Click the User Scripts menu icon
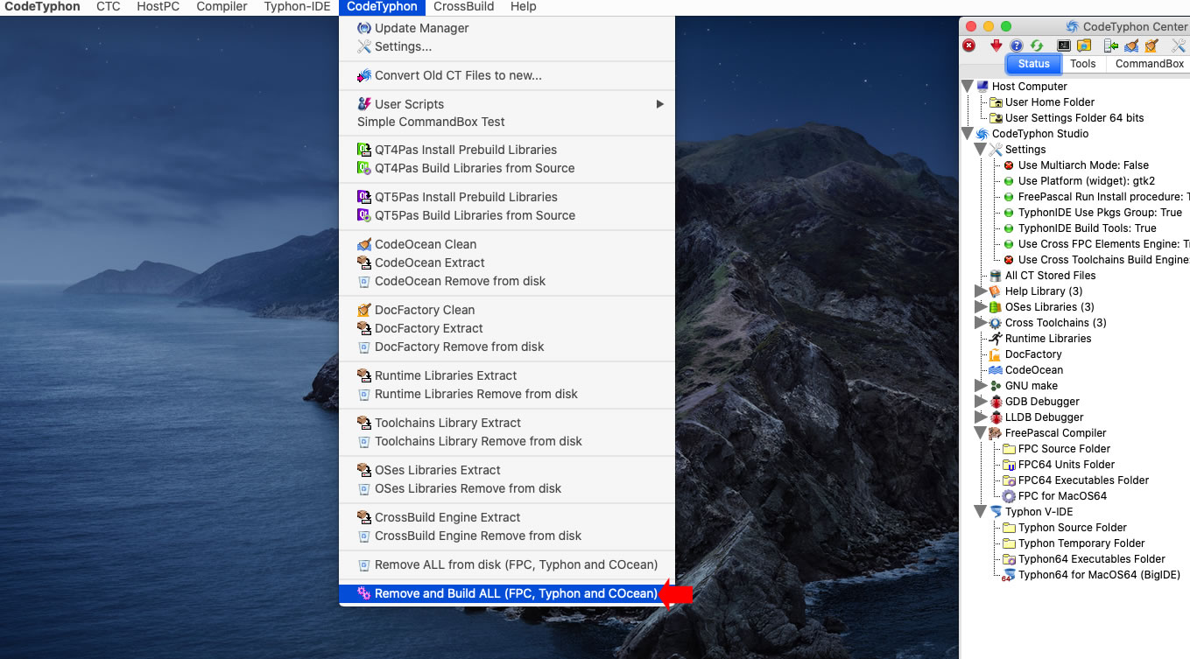The height and width of the screenshot is (659, 1190). (364, 104)
